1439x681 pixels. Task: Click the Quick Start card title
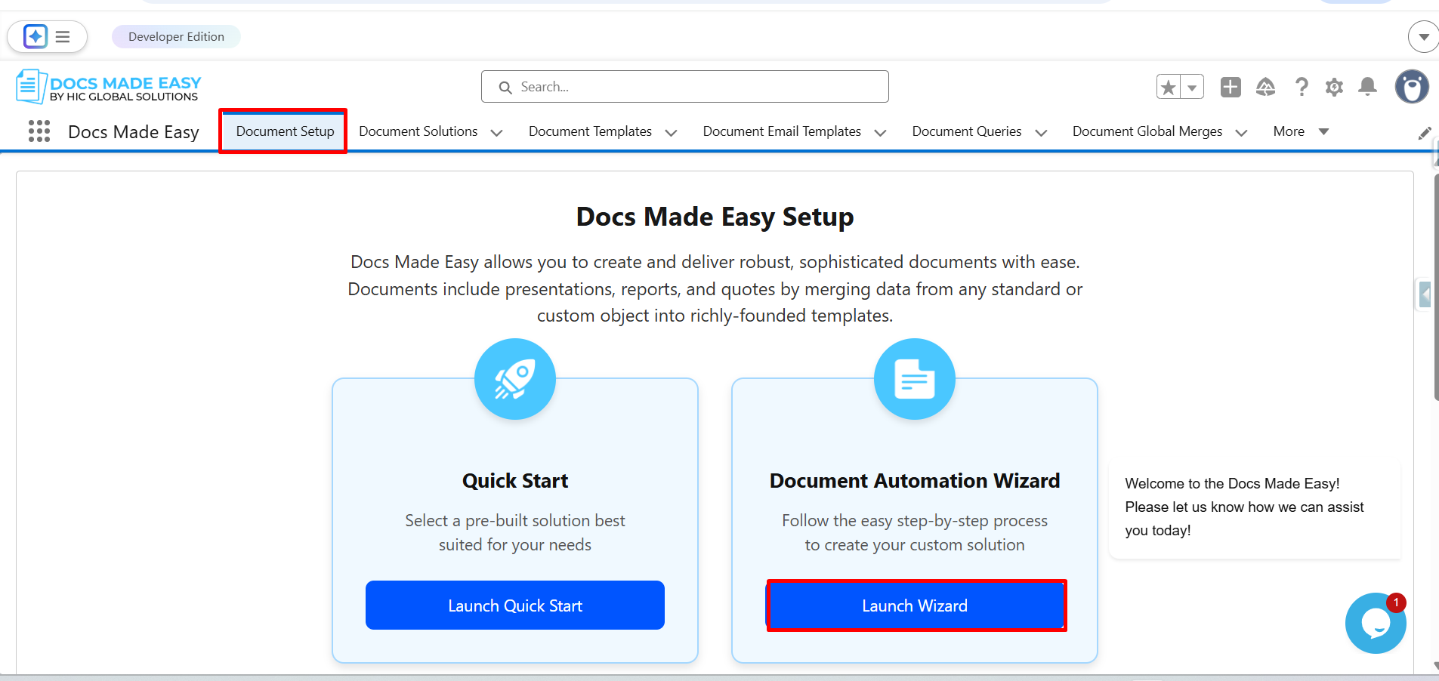point(515,481)
